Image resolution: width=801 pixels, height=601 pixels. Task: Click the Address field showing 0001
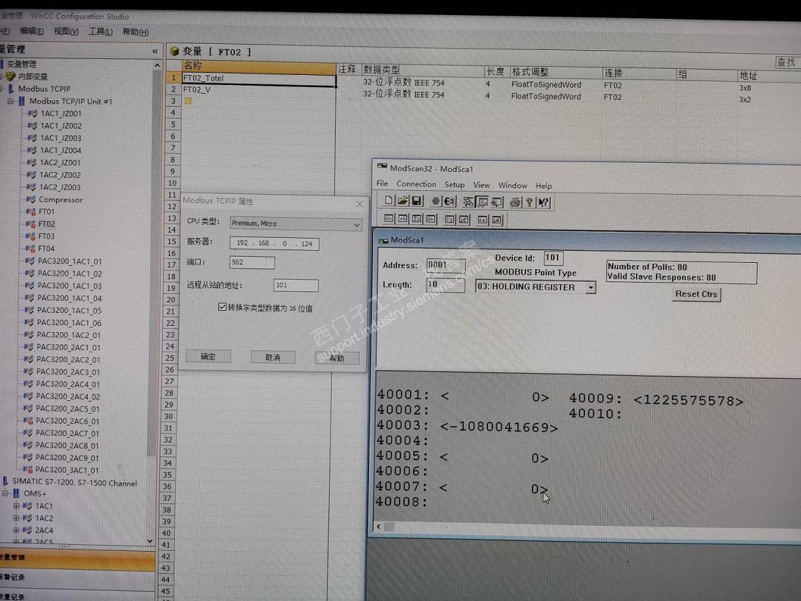(x=446, y=265)
